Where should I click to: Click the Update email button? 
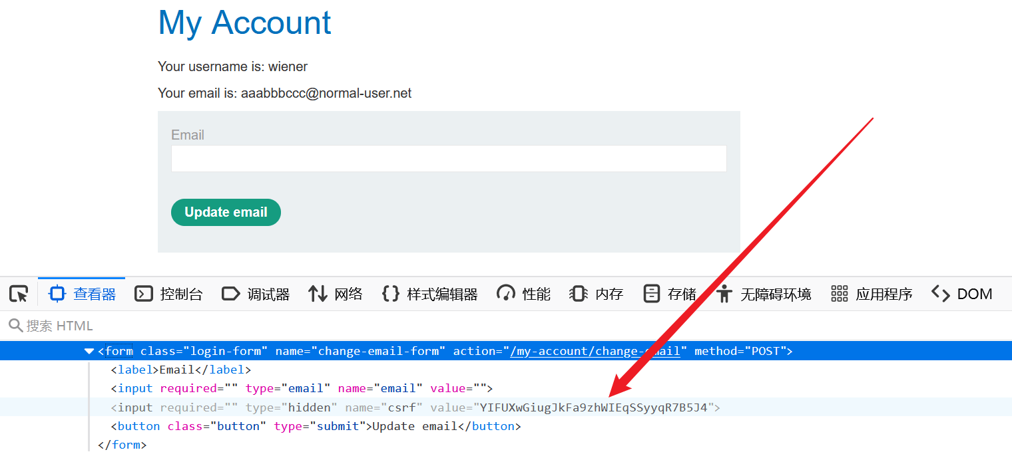point(226,212)
